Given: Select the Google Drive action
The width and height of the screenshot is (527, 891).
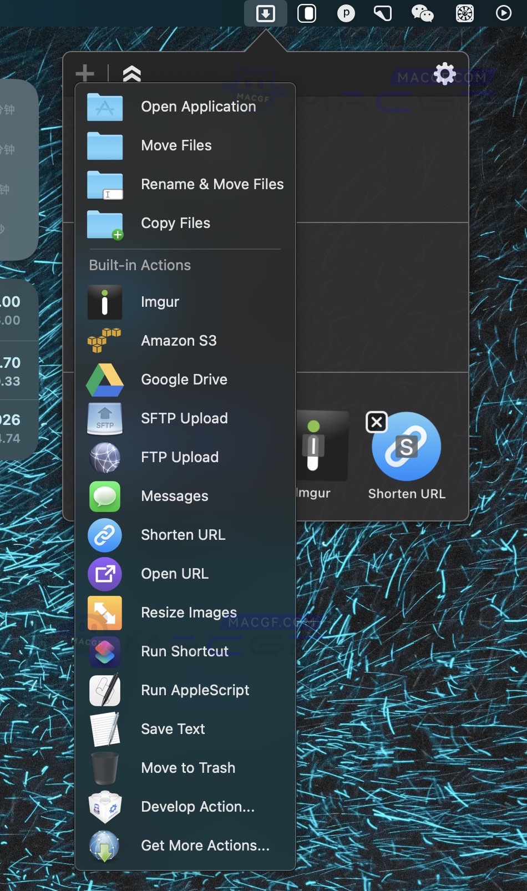Looking at the screenshot, I should click(185, 379).
